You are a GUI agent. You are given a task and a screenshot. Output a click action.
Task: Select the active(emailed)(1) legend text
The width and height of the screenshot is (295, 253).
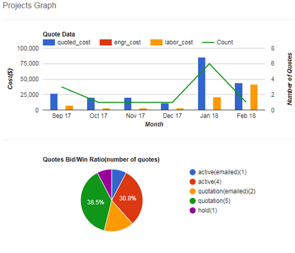click(222, 172)
